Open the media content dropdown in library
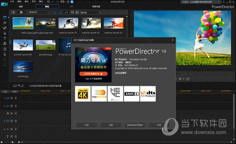236x144 pixels. [39, 12]
